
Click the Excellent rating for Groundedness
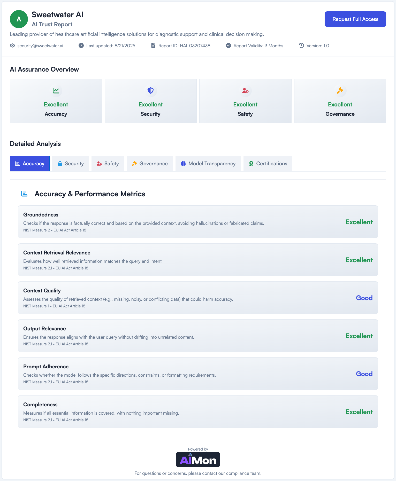point(359,222)
